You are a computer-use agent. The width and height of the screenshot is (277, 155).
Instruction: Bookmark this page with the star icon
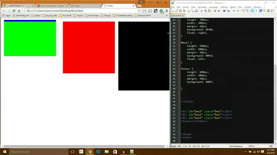[139, 11]
